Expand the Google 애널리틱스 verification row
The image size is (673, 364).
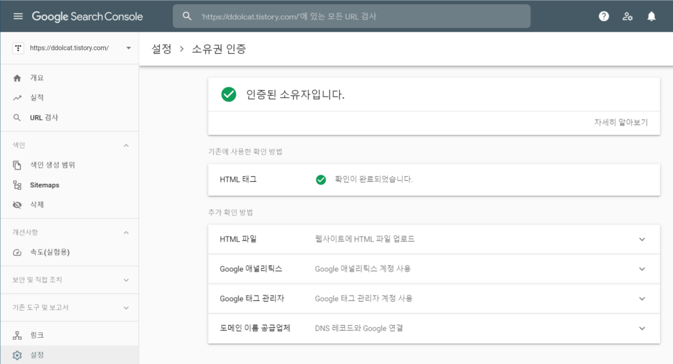(x=642, y=269)
